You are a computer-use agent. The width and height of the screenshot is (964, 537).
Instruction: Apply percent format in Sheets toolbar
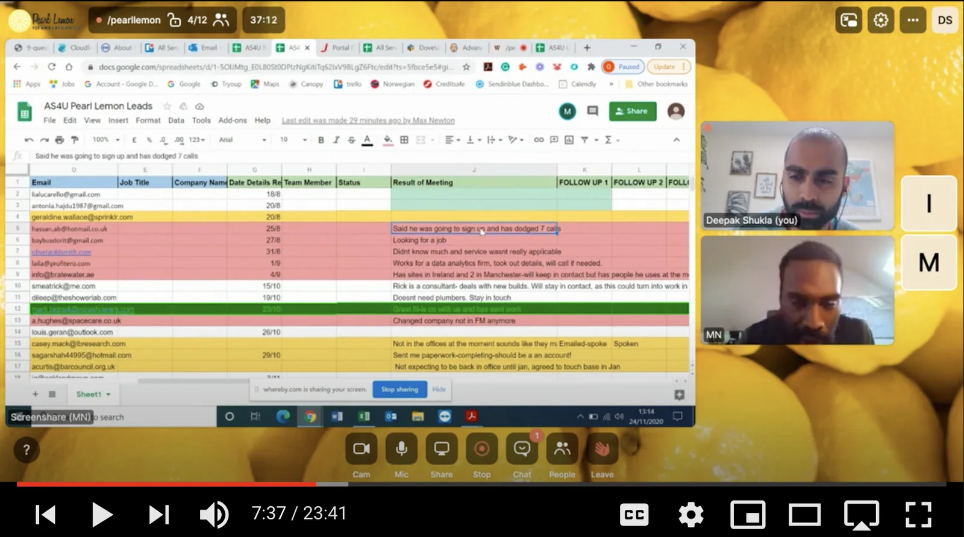pyautogui.click(x=149, y=140)
